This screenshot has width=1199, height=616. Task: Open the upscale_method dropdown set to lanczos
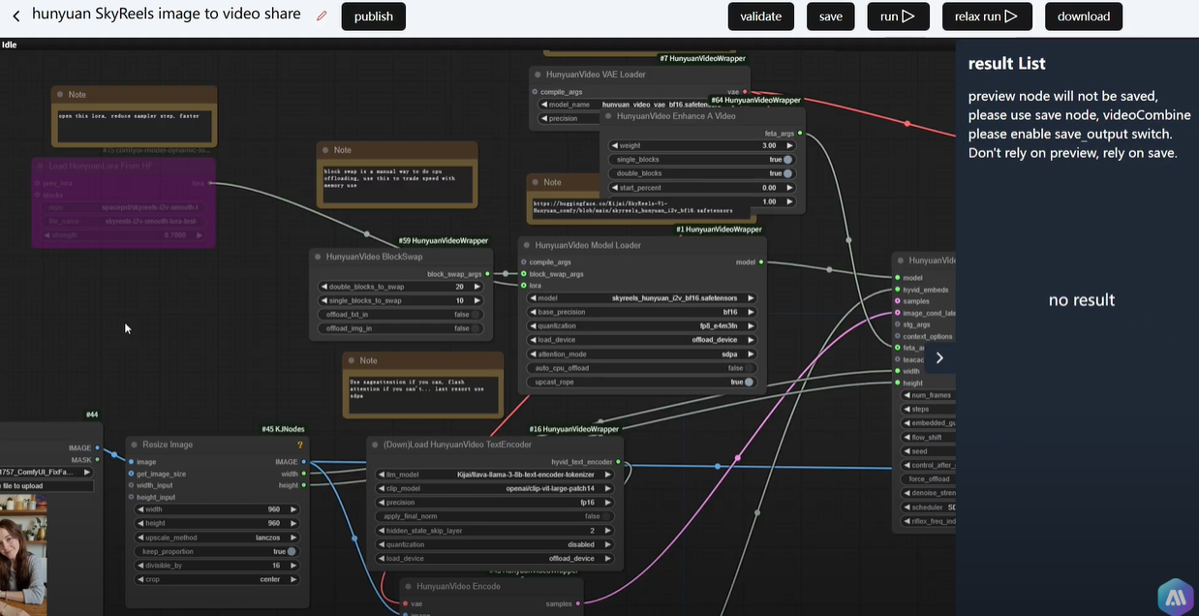[217, 538]
